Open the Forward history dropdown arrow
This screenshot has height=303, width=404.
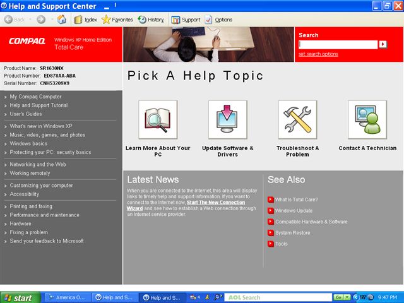(52, 20)
